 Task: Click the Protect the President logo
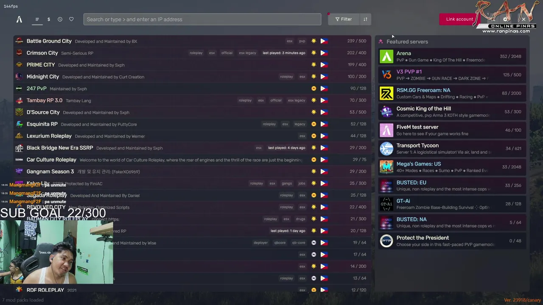[386, 241]
